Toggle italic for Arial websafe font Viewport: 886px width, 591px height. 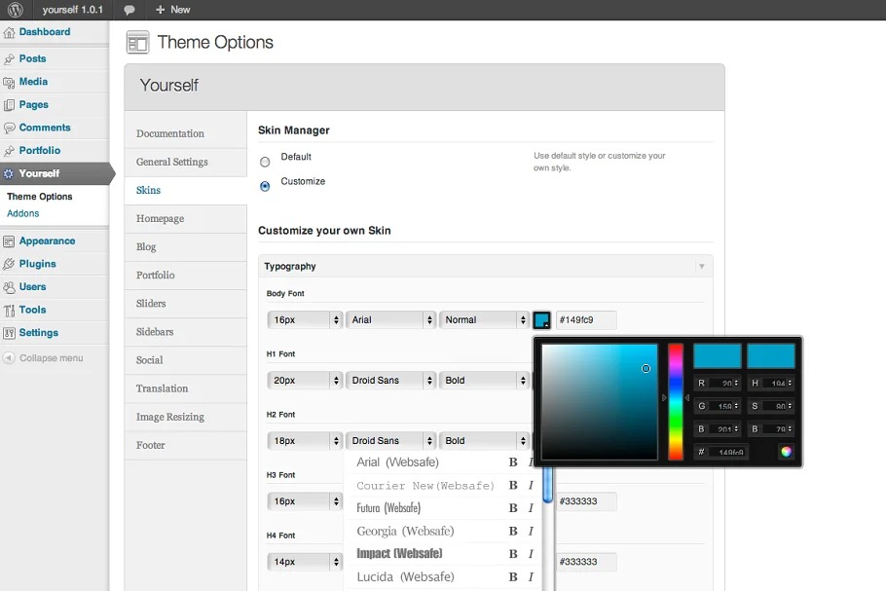pos(531,462)
